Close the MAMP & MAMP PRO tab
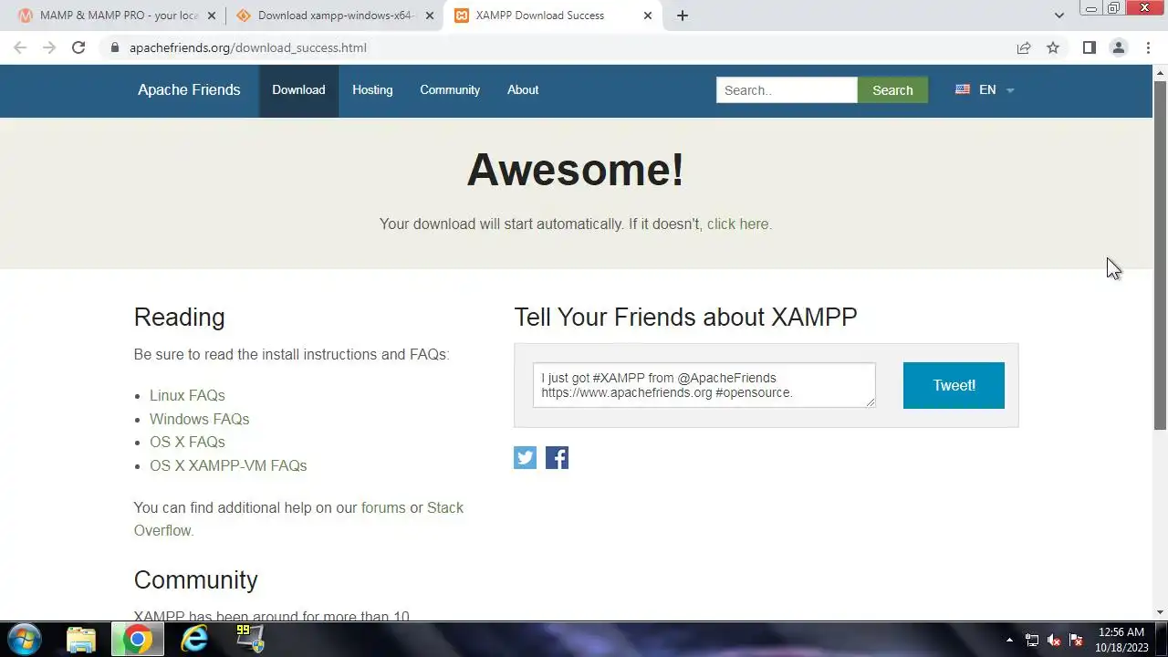The height and width of the screenshot is (657, 1168). point(211,16)
